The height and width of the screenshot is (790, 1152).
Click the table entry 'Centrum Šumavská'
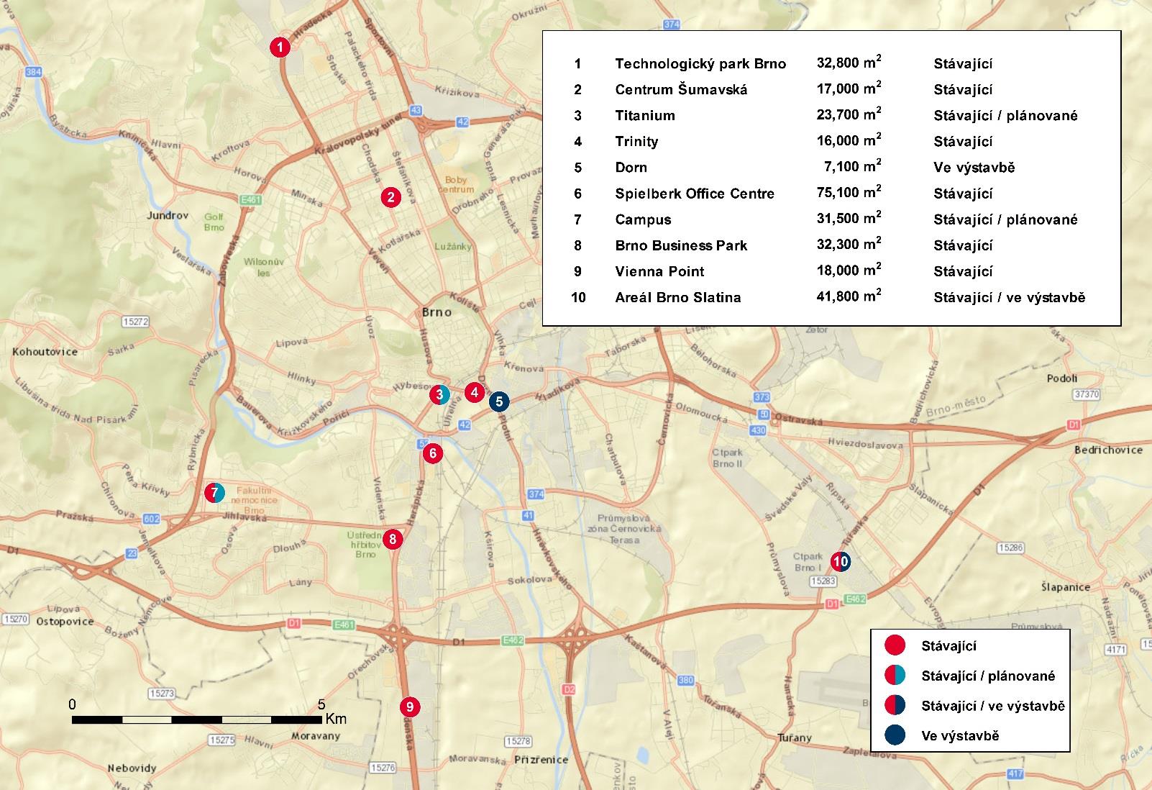coord(681,89)
